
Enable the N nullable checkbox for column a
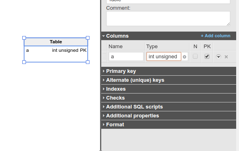(195, 56)
